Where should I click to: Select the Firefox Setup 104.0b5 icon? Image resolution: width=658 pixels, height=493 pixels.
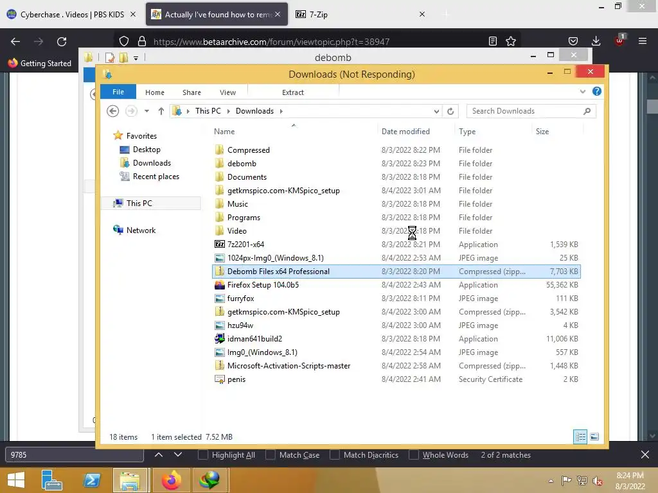pyautogui.click(x=220, y=284)
